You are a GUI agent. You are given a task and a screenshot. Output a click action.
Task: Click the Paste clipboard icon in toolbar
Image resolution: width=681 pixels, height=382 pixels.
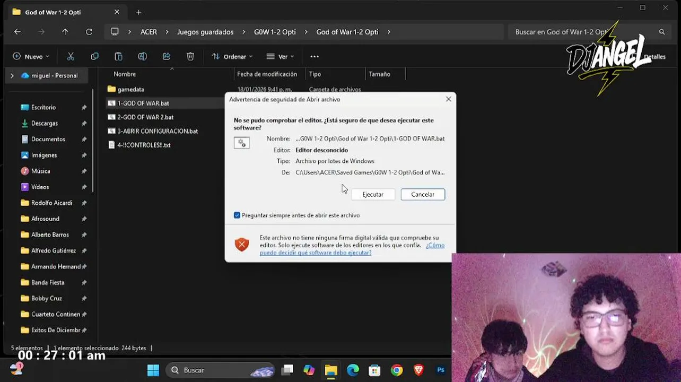[118, 56]
